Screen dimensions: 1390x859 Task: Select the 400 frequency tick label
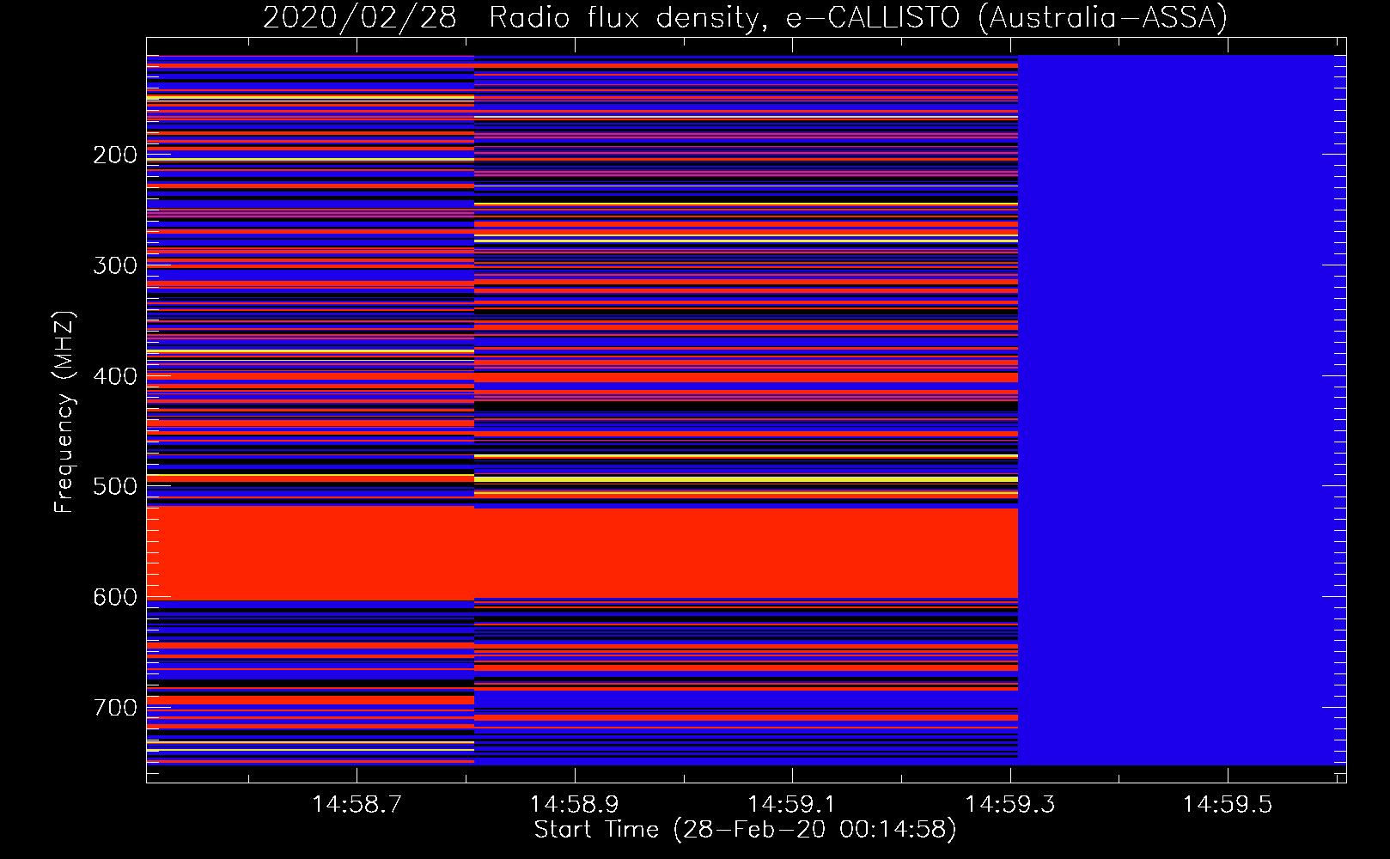115,376
